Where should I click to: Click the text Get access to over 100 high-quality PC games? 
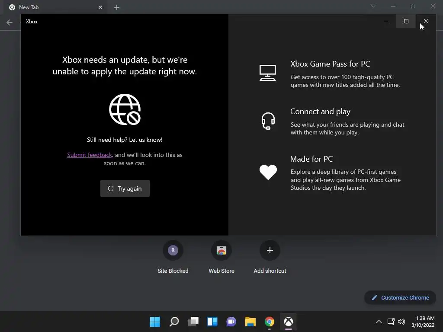click(x=345, y=81)
